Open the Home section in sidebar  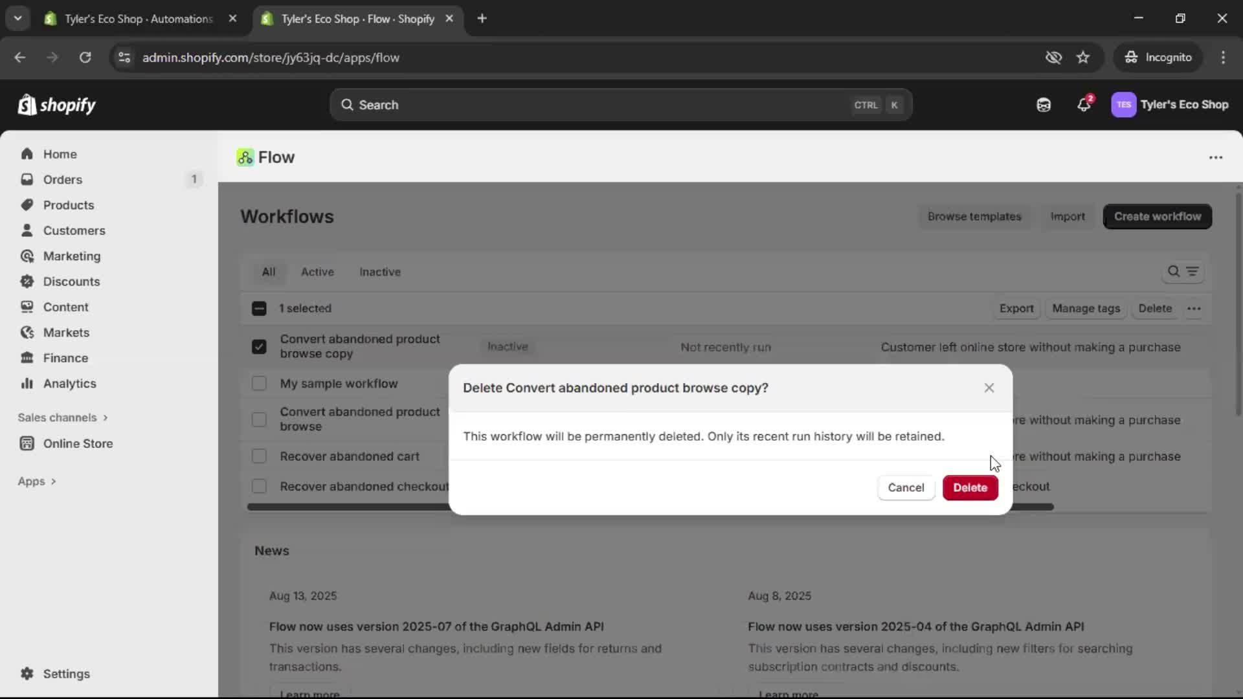[60, 153]
